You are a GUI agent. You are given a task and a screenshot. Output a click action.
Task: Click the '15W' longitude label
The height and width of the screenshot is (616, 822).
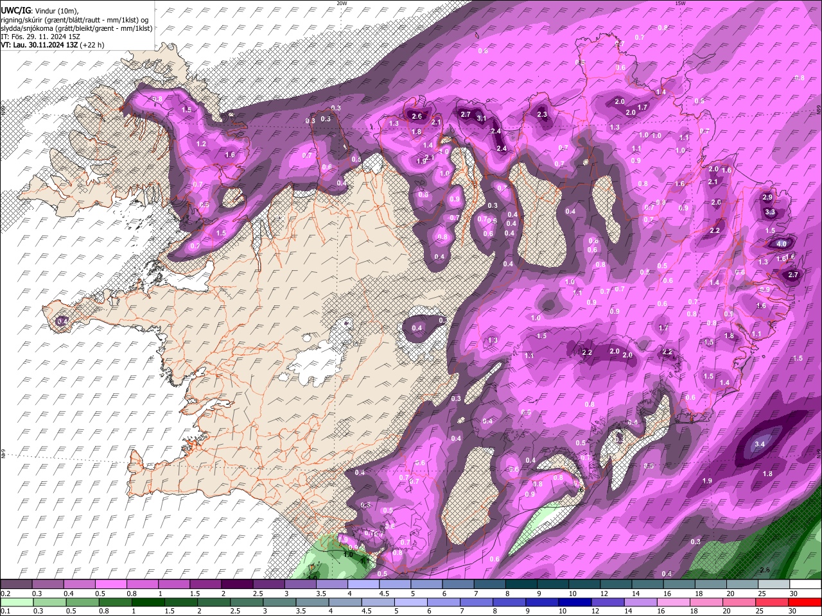click(x=680, y=3)
